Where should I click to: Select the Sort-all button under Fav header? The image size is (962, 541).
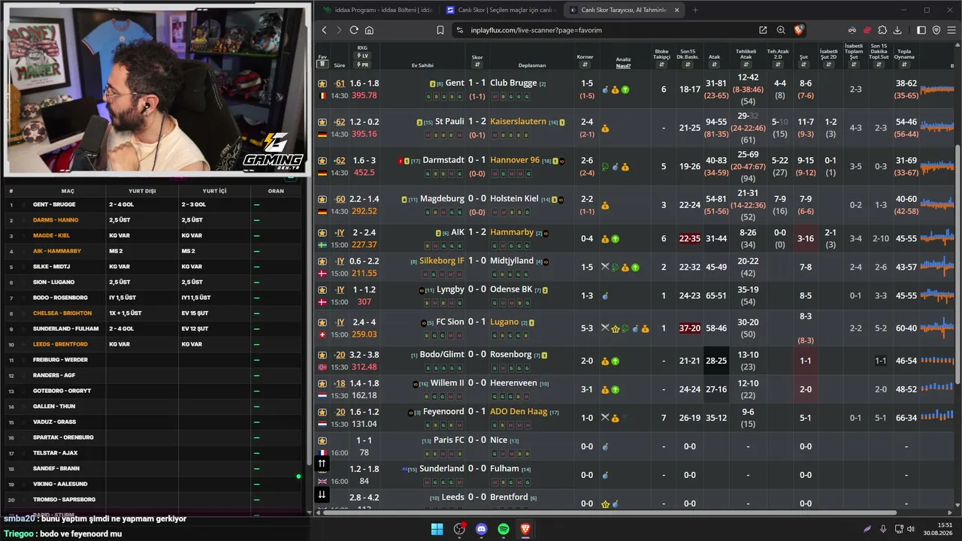pyautogui.click(x=322, y=65)
